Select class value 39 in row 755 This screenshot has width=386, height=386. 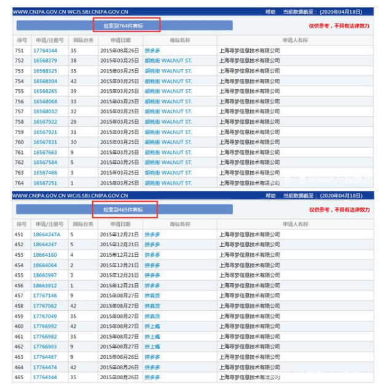click(74, 91)
